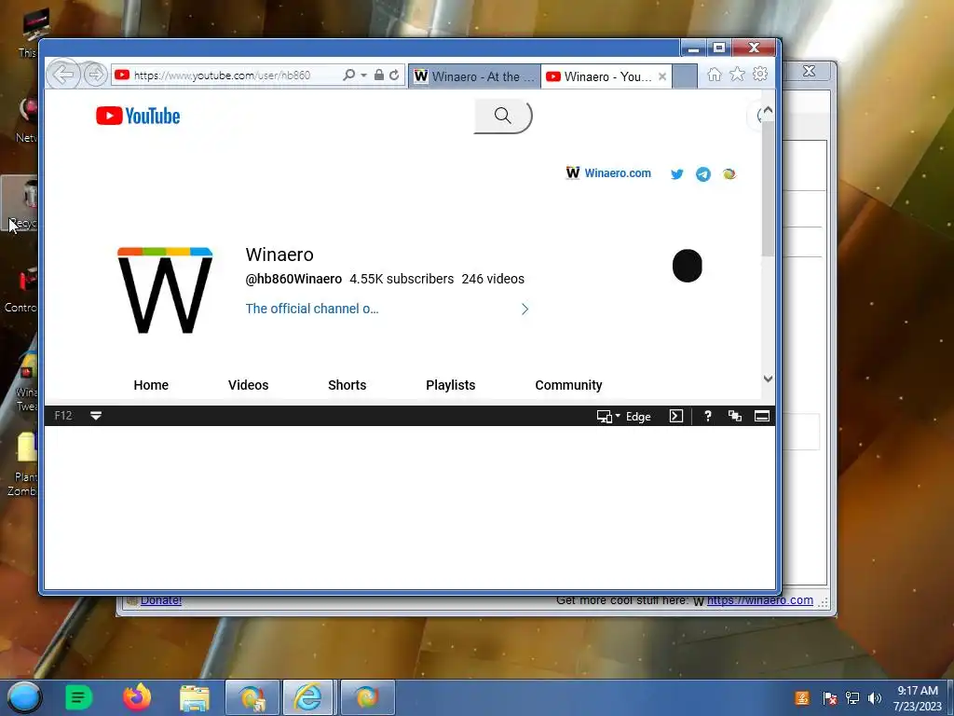Click the Internet Explorer taskbar button
The image size is (954, 716).
[x=307, y=697]
